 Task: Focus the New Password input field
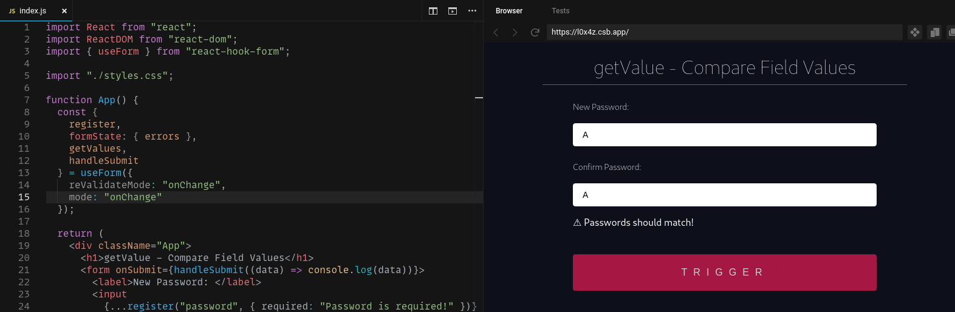pyautogui.click(x=724, y=135)
